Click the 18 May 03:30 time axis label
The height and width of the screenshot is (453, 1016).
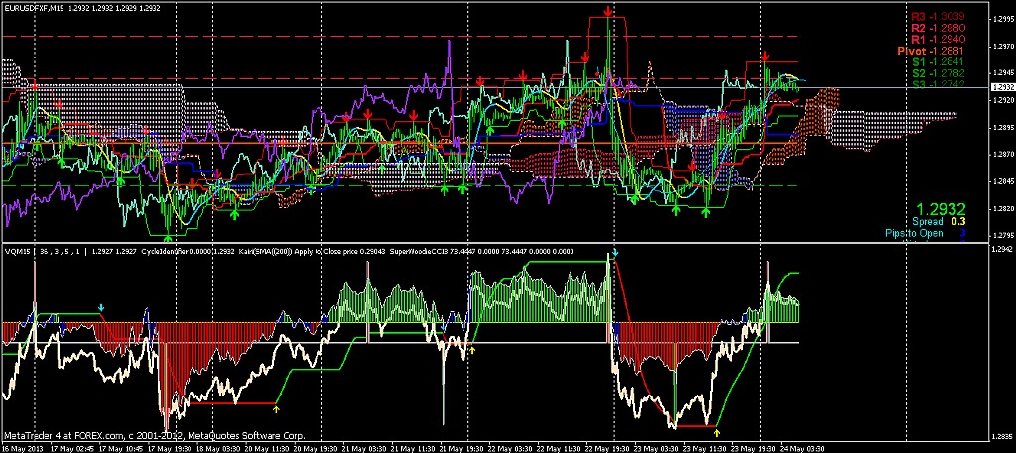click(217, 448)
